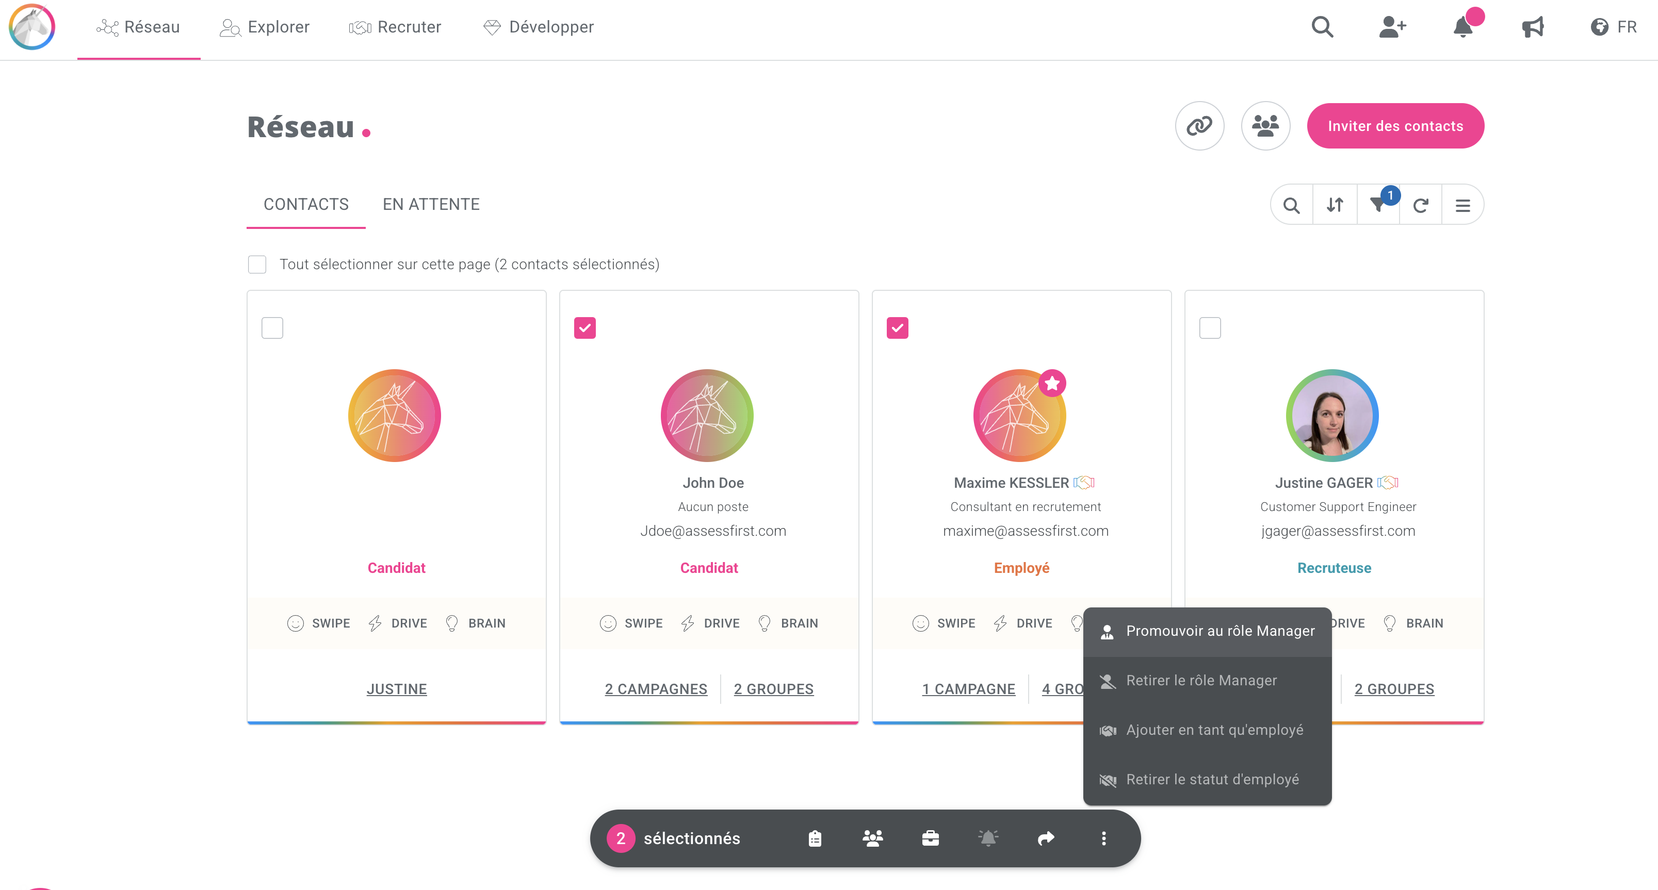The image size is (1658, 890).
Task: Open the announcements megaphone icon
Action: tap(1533, 27)
